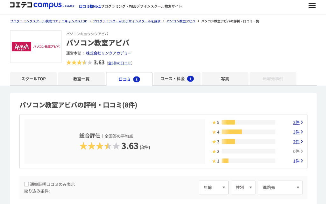Open the 5-star 2件 reviews link
This screenshot has height=204, width=326.
pyautogui.click(x=296, y=122)
